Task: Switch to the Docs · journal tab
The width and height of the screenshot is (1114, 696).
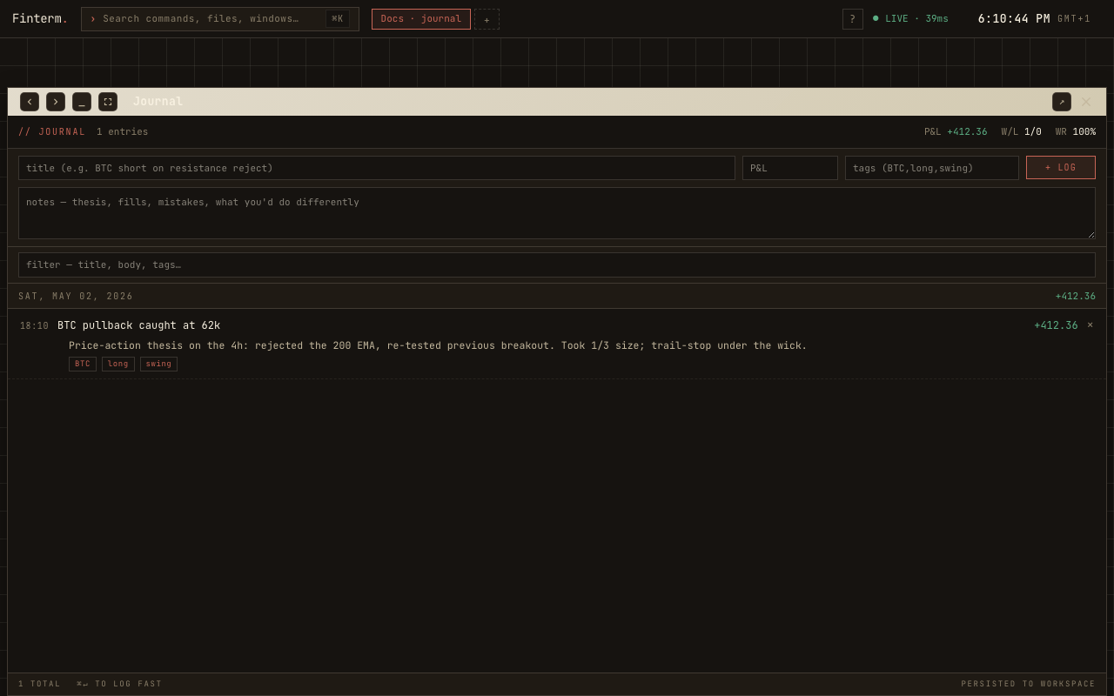Action: (x=421, y=19)
